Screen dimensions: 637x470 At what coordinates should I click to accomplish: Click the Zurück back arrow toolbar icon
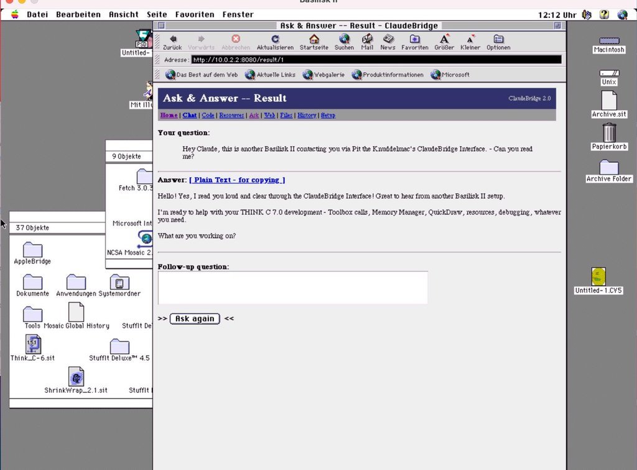173,39
